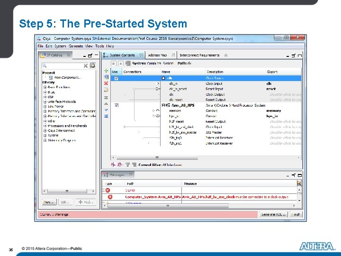Screen dimensions: 341x256
Task: Expand the DSP library node
Action: 45,97
